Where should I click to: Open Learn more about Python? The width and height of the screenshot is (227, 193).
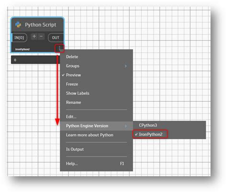click(x=96, y=135)
